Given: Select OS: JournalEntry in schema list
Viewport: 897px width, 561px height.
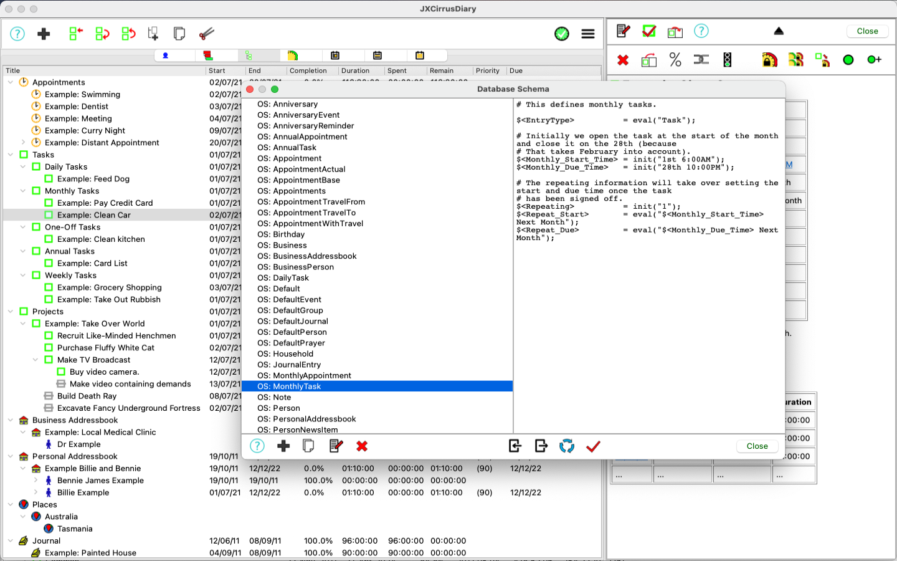Looking at the screenshot, I should click(x=377, y=365).
